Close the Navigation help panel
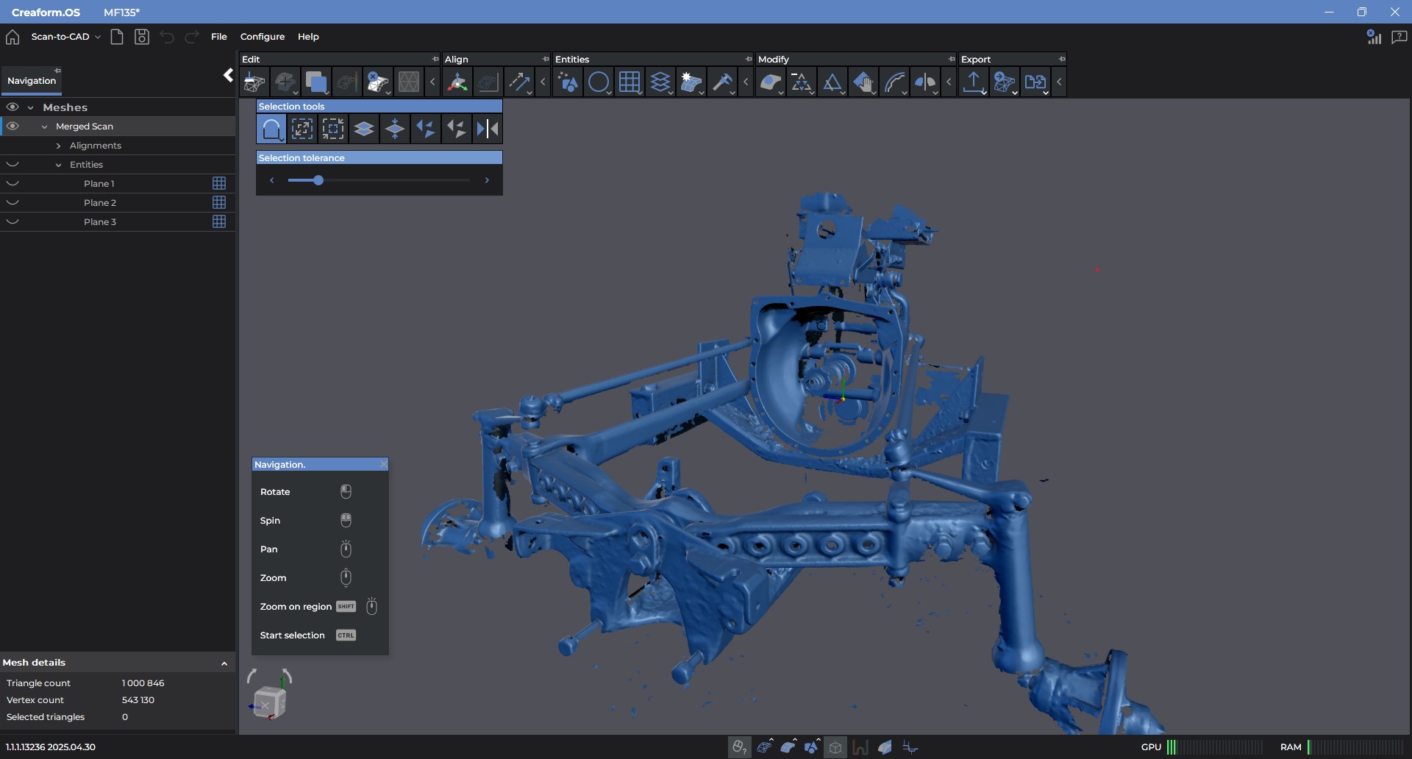1412x759 pixels. pyautogui.click(x=383, y=465)
